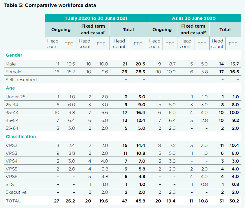The width and height of the screenshot is (245, 208).
Task: Select the VPS2 classification row
Action: click(11, 145)
